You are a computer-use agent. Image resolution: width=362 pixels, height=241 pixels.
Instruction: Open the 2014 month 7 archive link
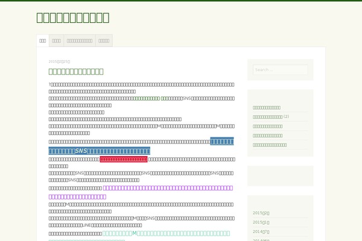[261, 231]
